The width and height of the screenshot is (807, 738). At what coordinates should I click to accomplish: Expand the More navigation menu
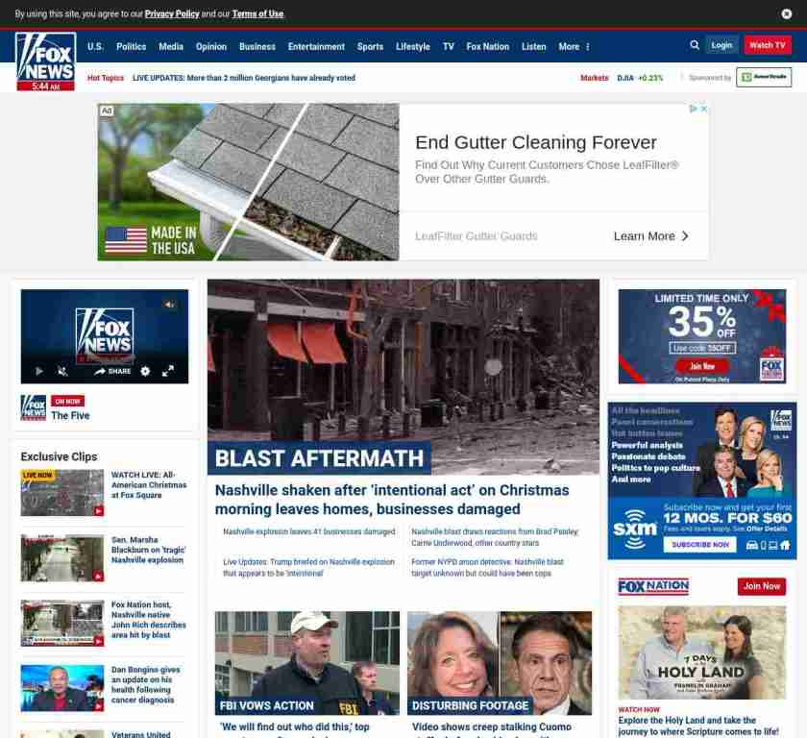[x=574, y=47]
